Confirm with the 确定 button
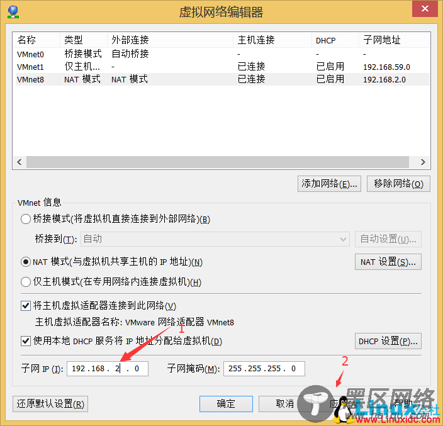Screen dimensions: 443x426 click(x=226, y=404)
